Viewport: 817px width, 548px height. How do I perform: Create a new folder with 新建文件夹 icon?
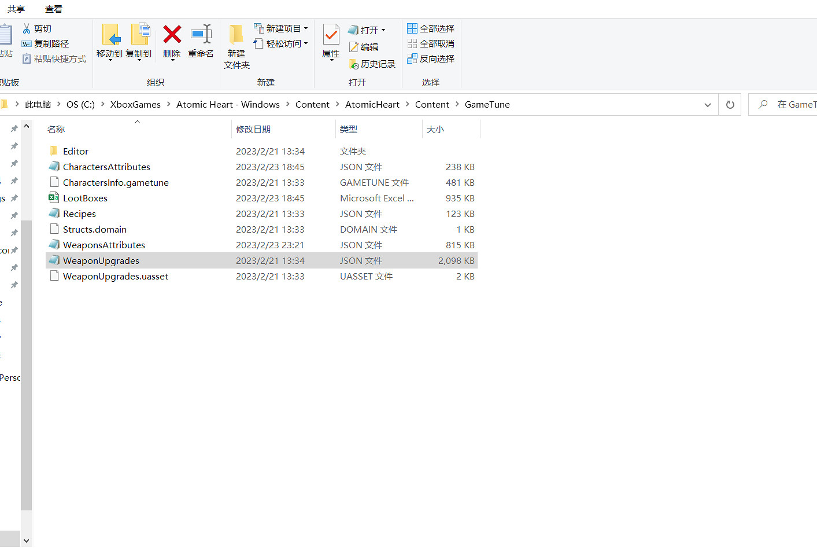click(236, 36)
